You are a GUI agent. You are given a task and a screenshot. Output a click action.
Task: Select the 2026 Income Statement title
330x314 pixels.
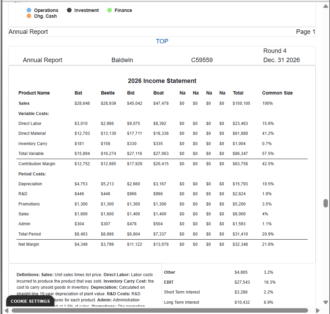click(162, 81)
